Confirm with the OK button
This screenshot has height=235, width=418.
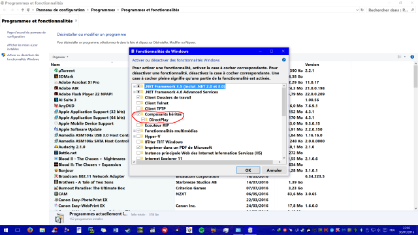click(248, 170)
